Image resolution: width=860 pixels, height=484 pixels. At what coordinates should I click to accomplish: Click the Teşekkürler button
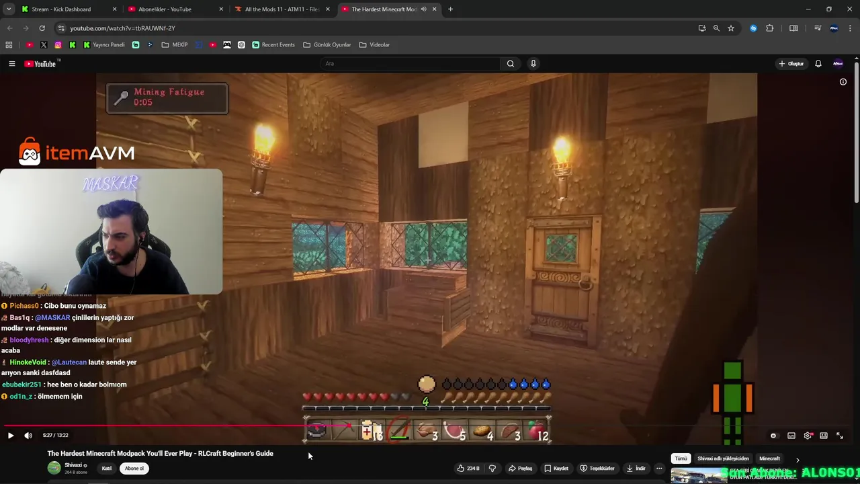597,469
